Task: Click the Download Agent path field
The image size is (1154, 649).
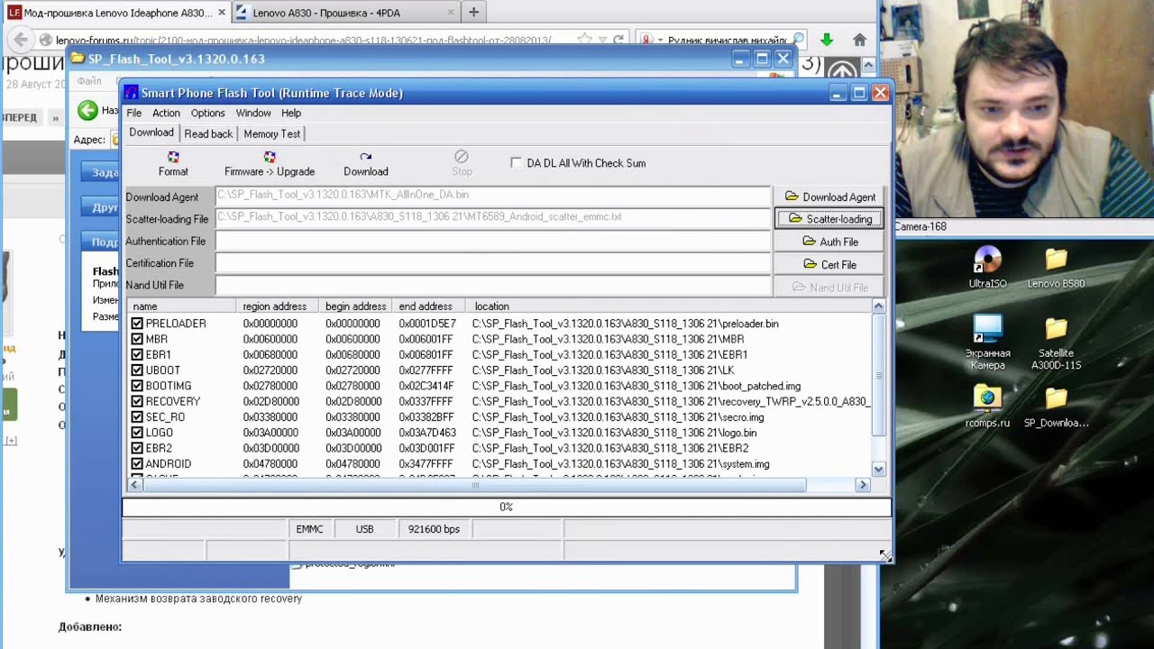Action: [x=493, y=195]
